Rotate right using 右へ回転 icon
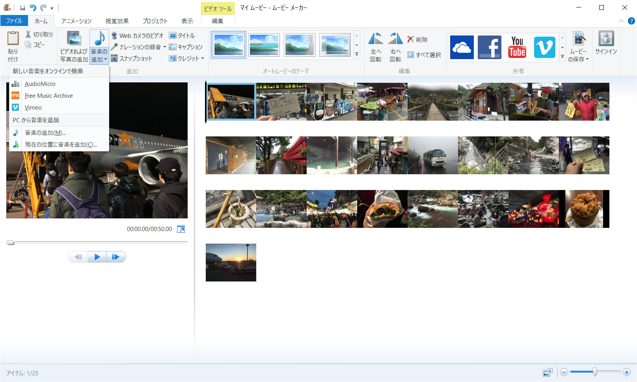637x382 pixels. (395, 47)
